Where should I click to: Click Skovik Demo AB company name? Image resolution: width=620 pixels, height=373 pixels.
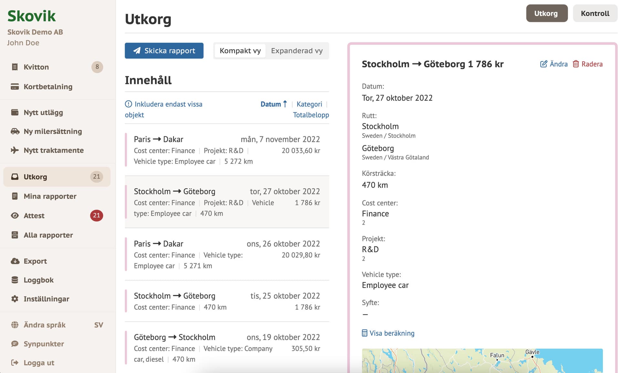(x=35, y=32)
